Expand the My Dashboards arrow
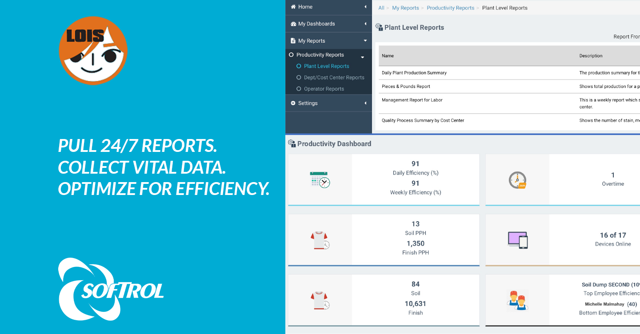 pyautogui.click(x=365, y=24)
